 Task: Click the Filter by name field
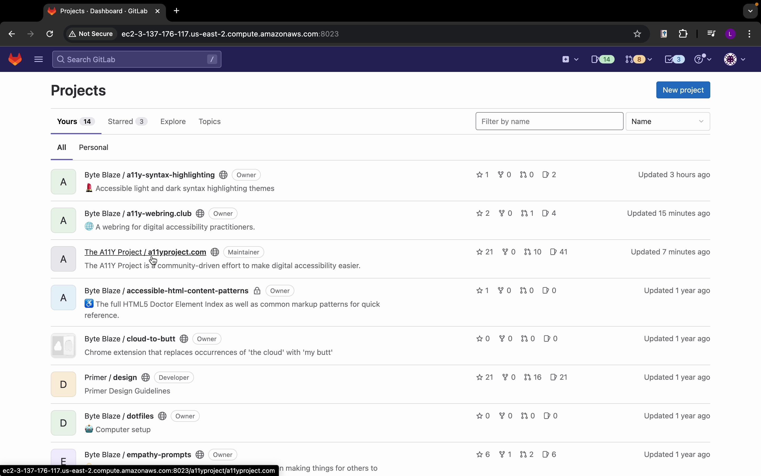tap(549, 122)
